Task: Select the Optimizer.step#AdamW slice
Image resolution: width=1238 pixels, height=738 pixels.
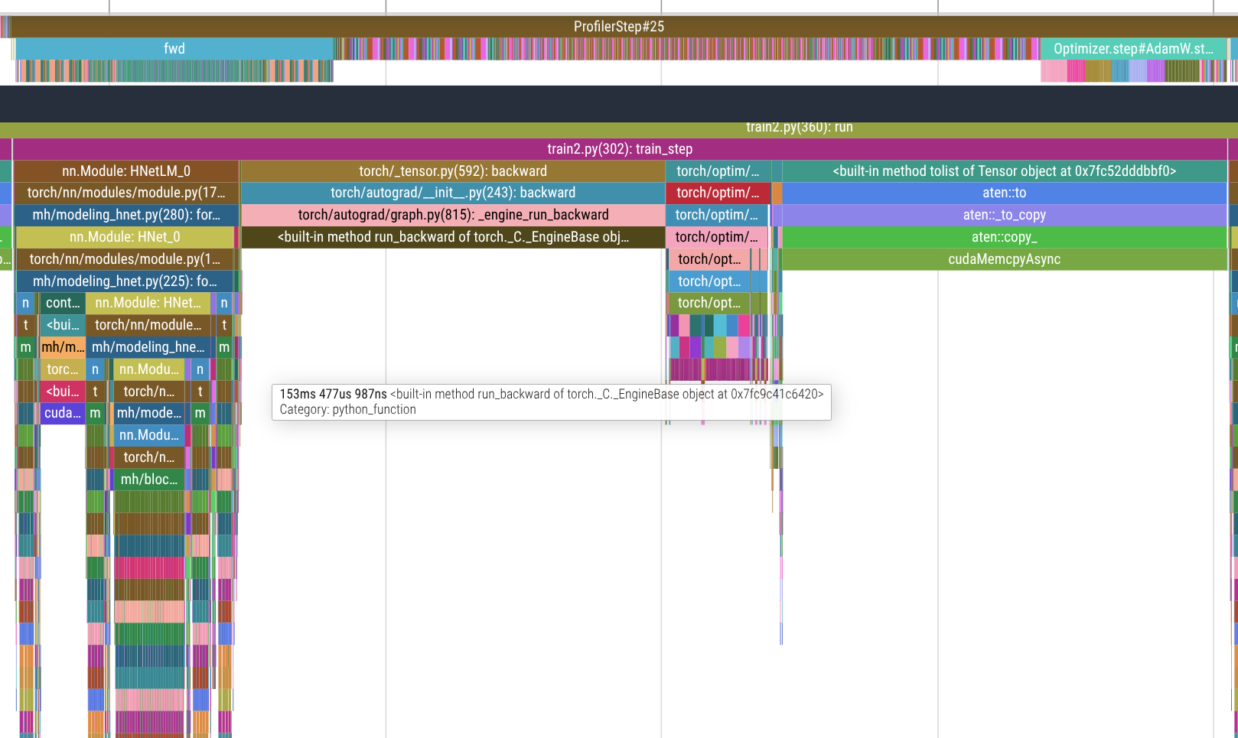Action: tap(1132, 49)
